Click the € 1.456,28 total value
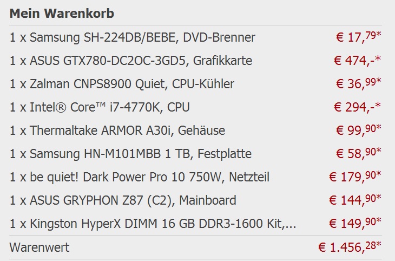 [350, 247]
